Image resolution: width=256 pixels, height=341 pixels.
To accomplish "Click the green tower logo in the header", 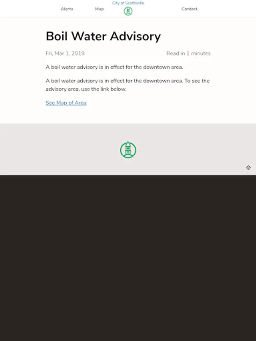I will pyautogui.click(x=128, y=11).
